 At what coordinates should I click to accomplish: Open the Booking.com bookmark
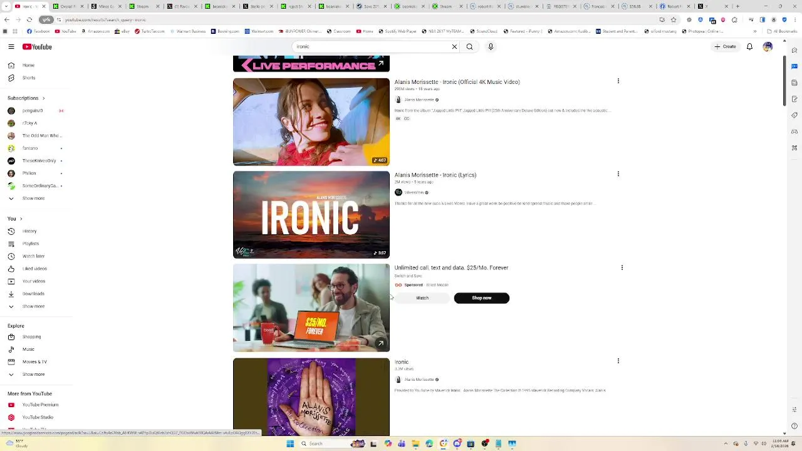(225, 31)
